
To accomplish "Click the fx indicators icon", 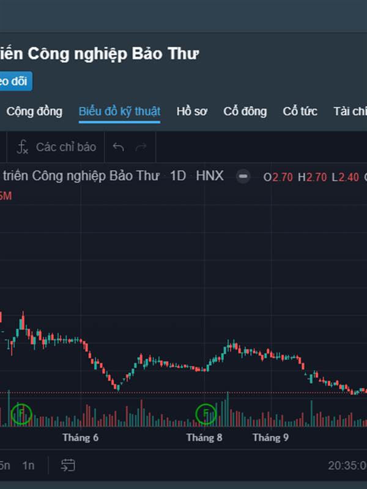I will click(23, 147).
